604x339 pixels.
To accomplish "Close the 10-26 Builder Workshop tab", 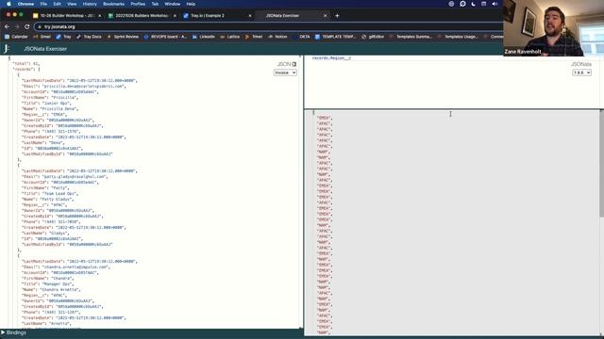I will point(99,16).
